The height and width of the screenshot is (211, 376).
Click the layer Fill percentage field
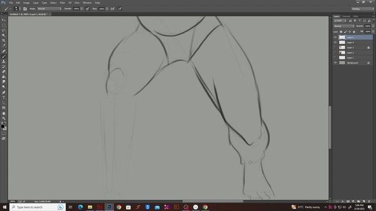pos(368,32)
